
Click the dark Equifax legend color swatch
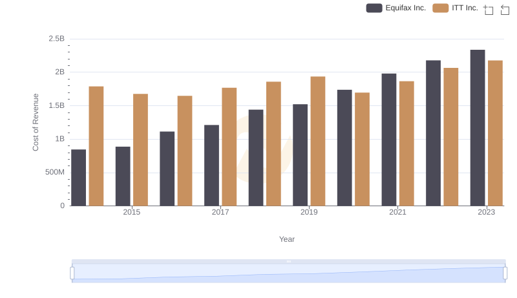coord(374,8)
